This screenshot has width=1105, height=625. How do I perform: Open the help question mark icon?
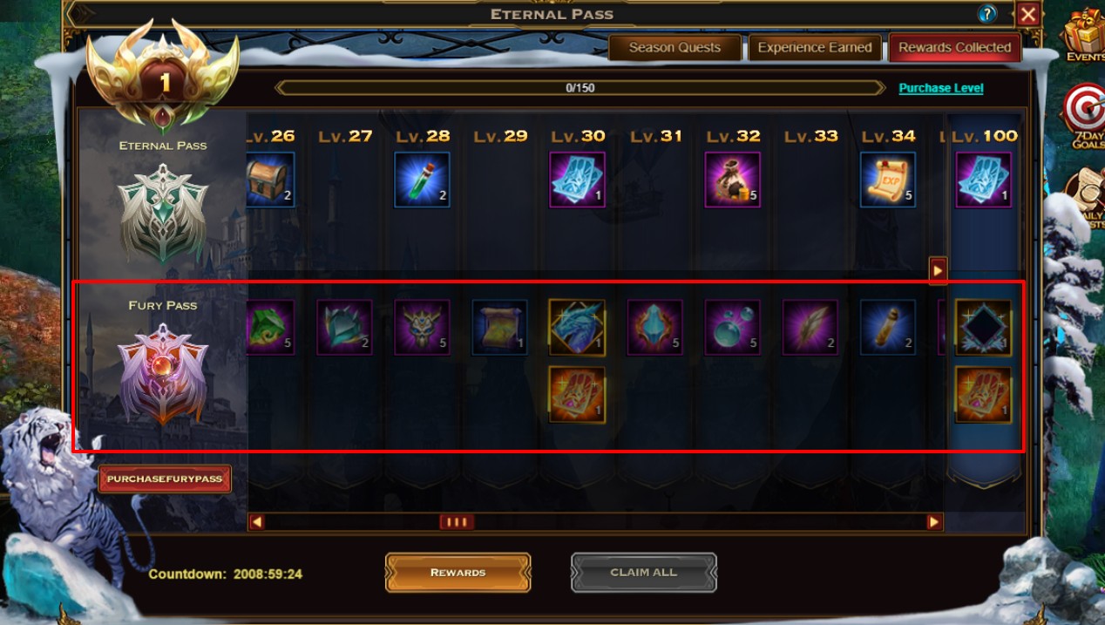pyautogui.click(x=986, y=14)
